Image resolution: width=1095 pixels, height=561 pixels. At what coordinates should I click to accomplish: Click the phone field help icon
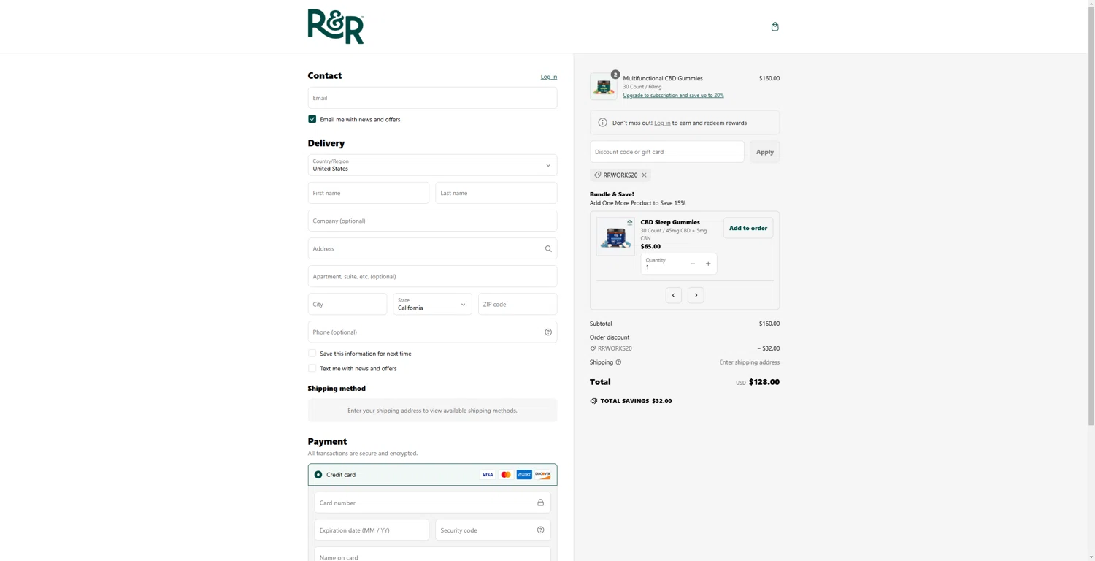(548, 332)
